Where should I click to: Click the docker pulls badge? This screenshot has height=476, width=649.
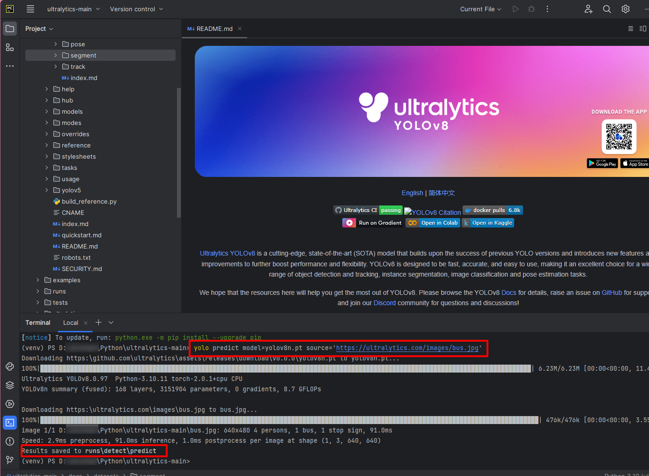point(493,210)
